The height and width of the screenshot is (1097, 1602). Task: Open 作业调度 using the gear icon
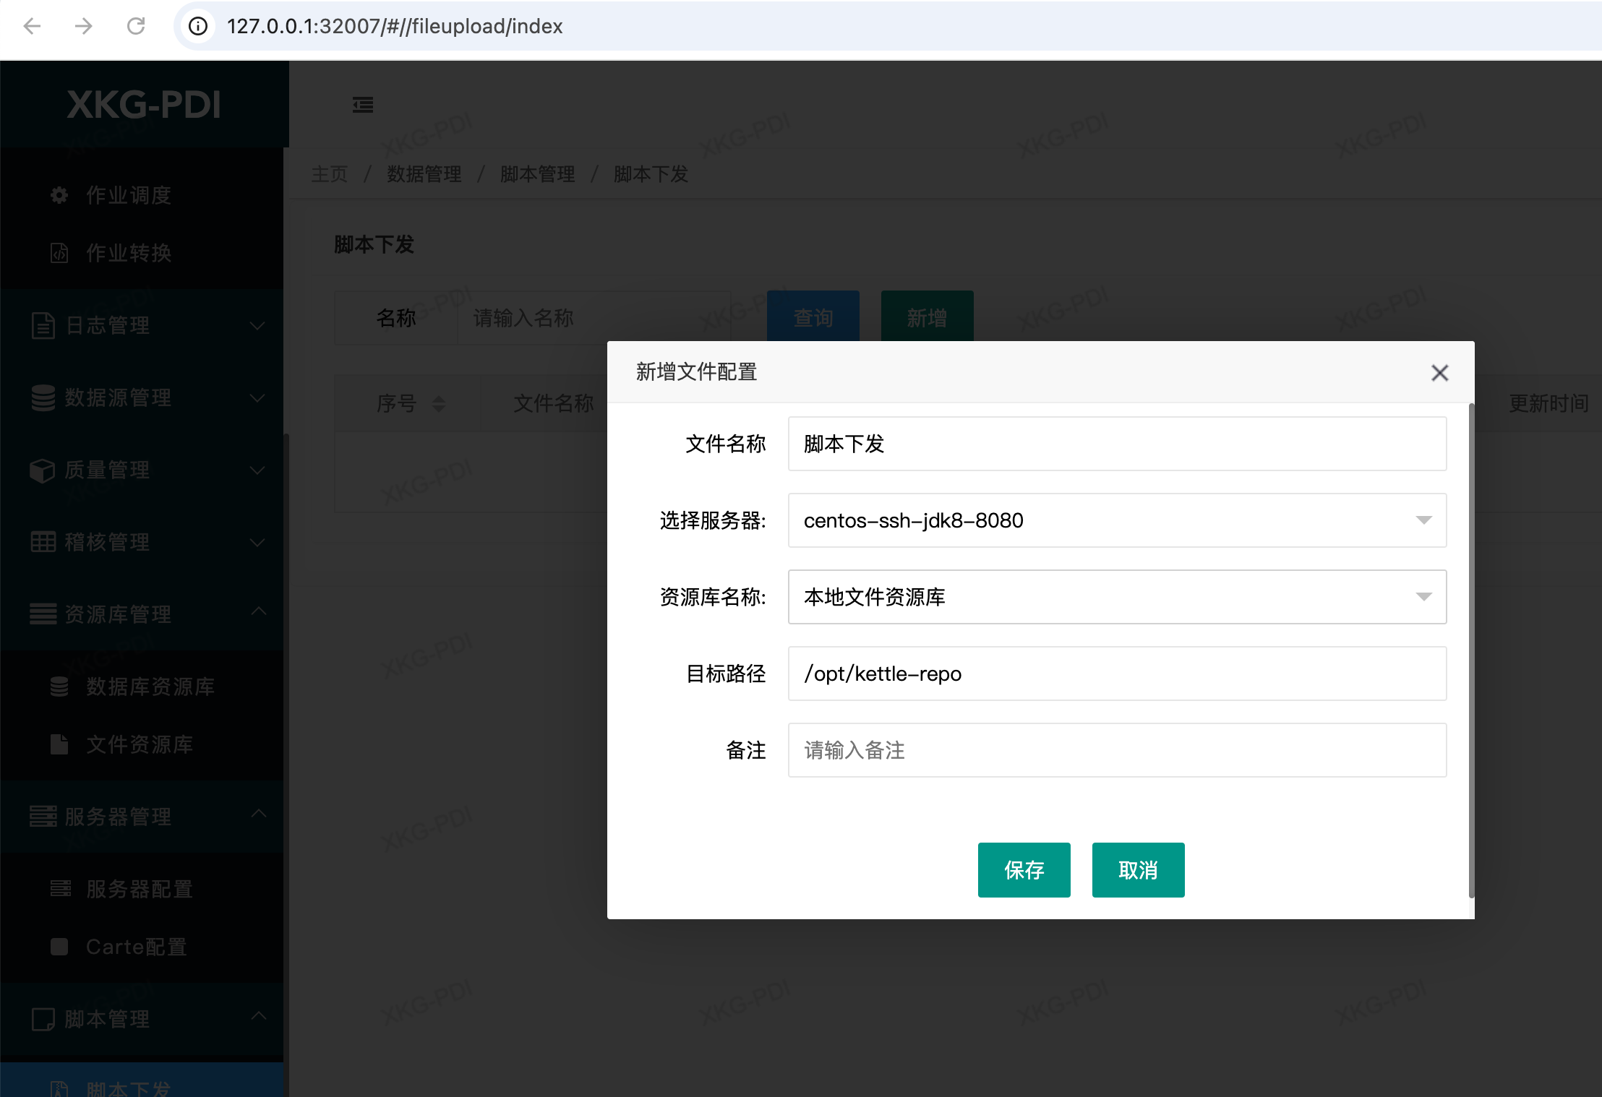click(59, 194)
